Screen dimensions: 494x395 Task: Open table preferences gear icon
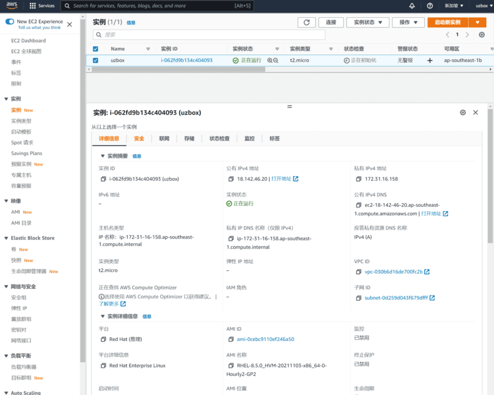pos(481,35)
